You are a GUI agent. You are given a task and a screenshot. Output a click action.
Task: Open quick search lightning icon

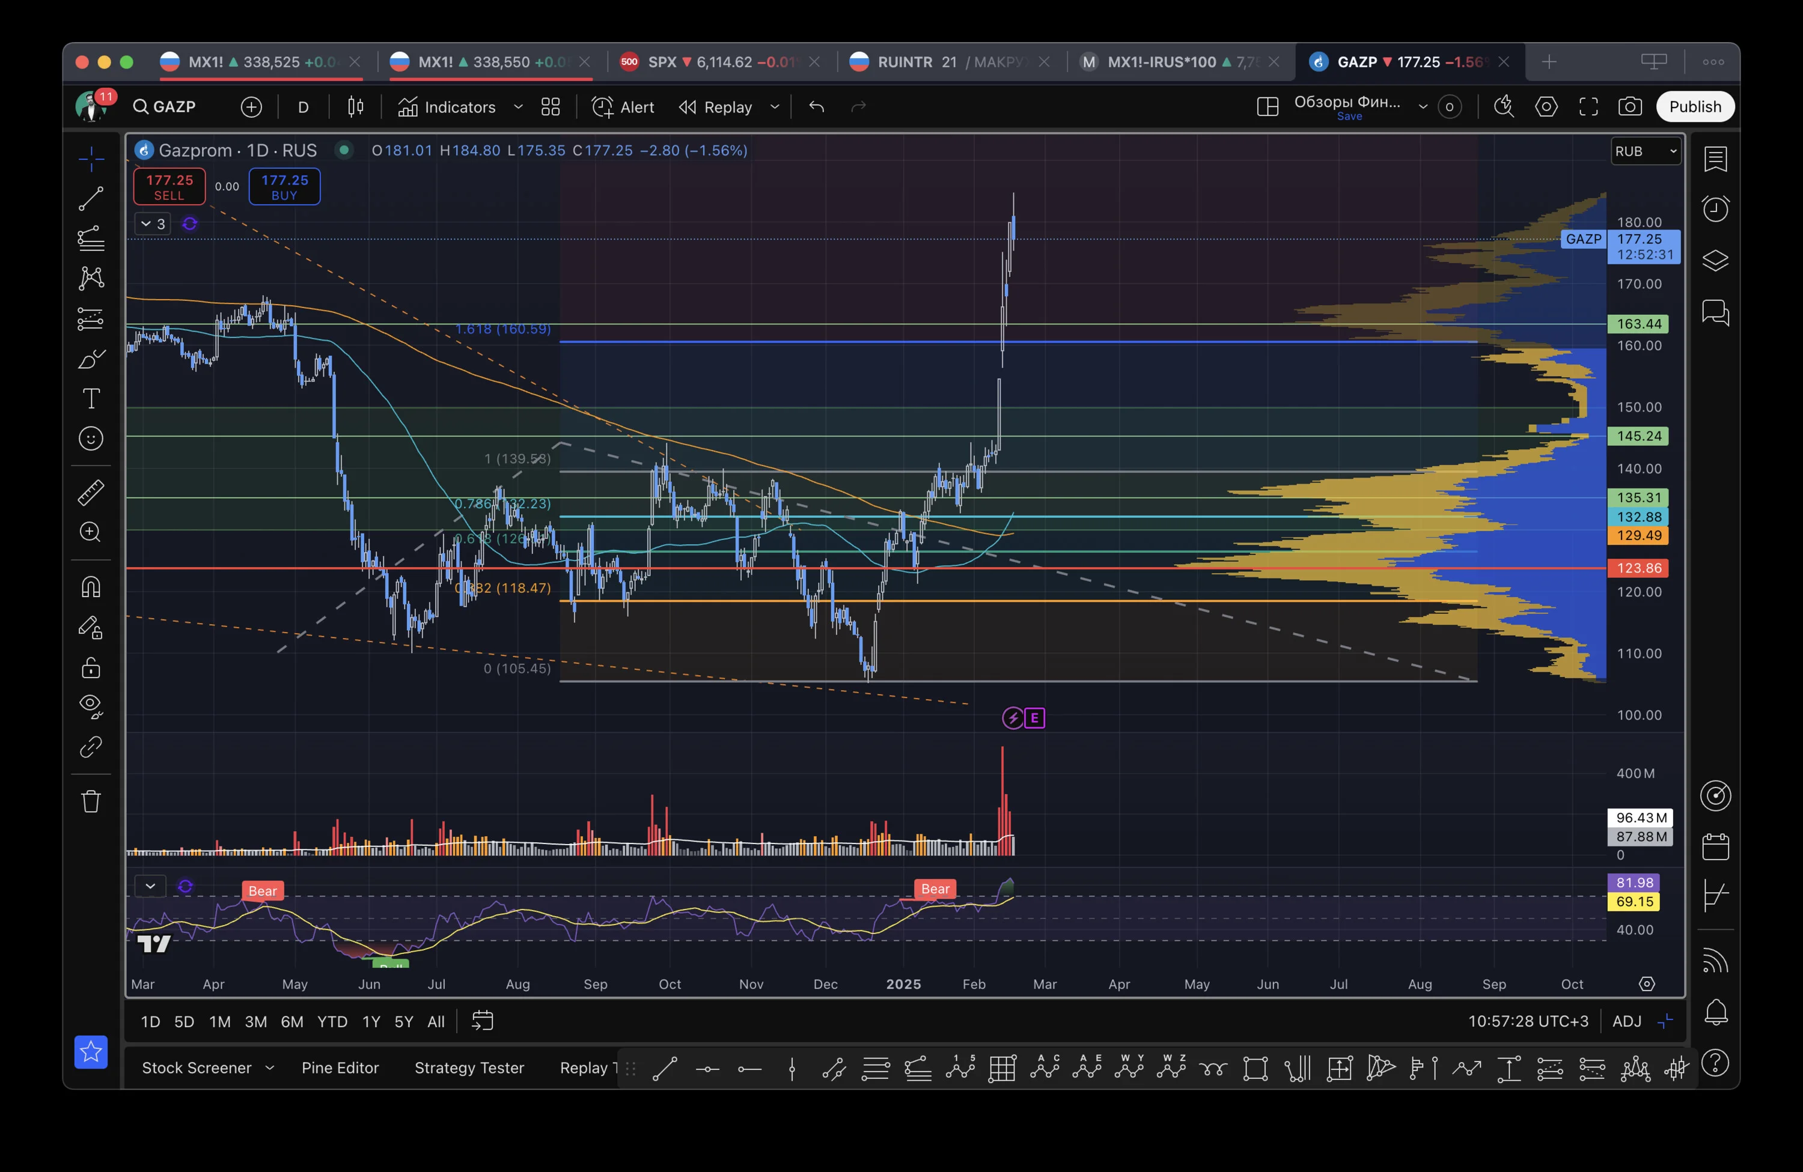point(1504,107)
